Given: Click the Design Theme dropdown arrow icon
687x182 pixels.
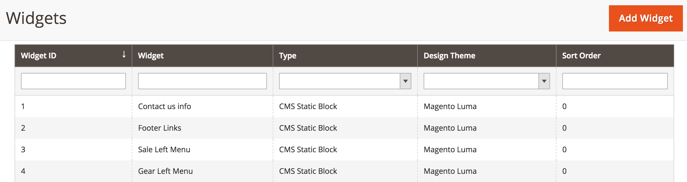Looking at the screenshot, I should click(544, 81).
